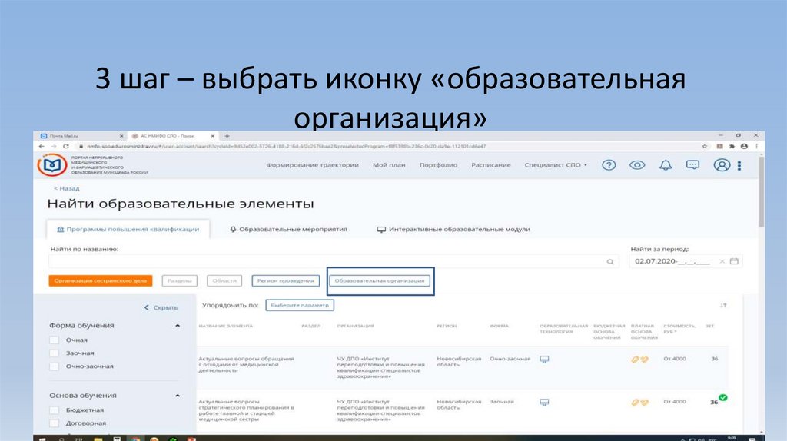Viewport: 787px width, 441px height.
Task: Click the portal logo icon
Action: click(52, 164)
